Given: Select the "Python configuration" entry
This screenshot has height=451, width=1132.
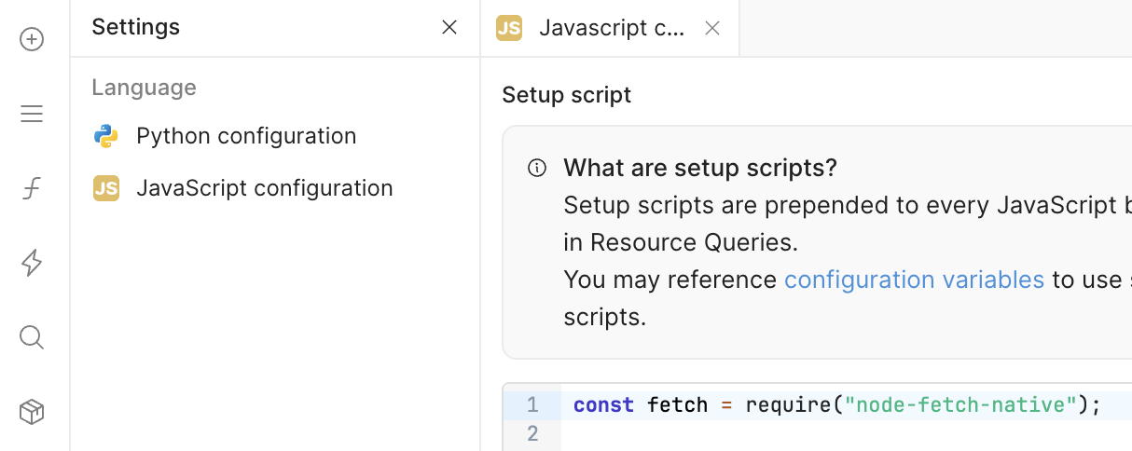Looking at the screenshot, I should coord(246,136).
